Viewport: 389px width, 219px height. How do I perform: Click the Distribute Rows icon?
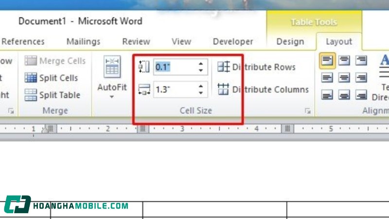coord(223,67)
